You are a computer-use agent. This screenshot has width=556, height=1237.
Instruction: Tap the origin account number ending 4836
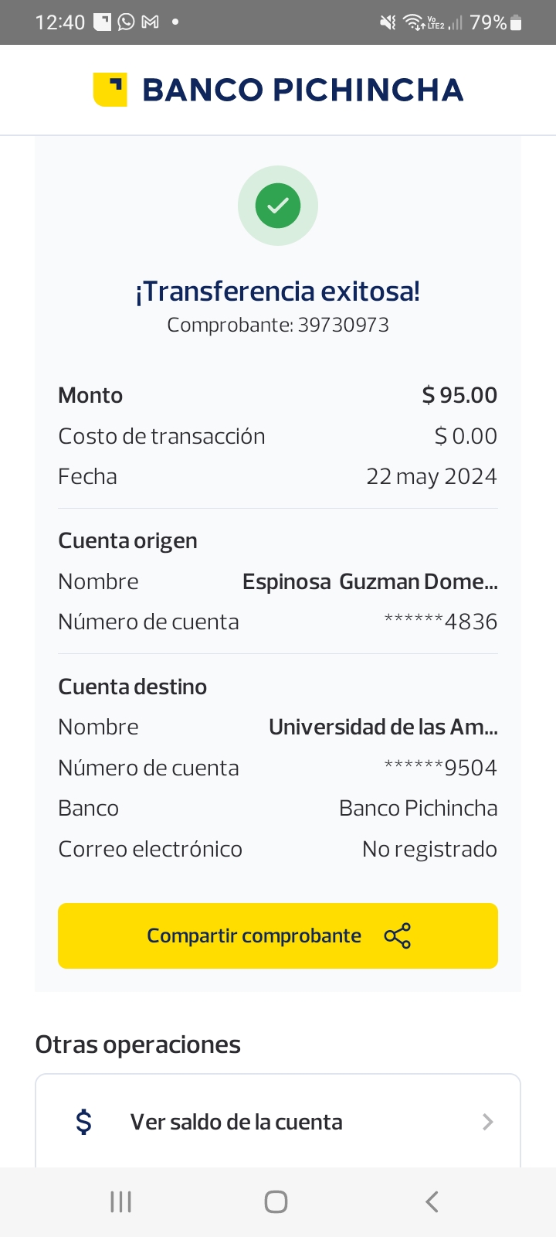[441, 622]
